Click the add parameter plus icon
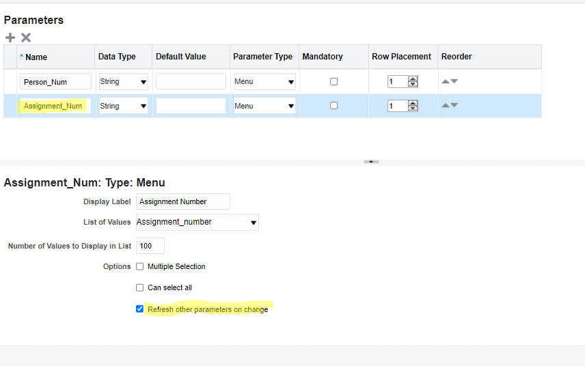Viewport: 585px width, 366px height. click(x=10, y=38)
